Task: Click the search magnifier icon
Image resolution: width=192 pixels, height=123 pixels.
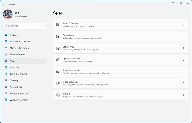Action: coord(43,26)
